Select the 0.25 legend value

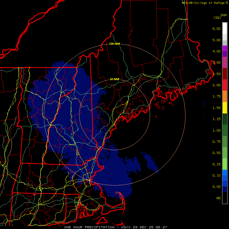(217, 164)
